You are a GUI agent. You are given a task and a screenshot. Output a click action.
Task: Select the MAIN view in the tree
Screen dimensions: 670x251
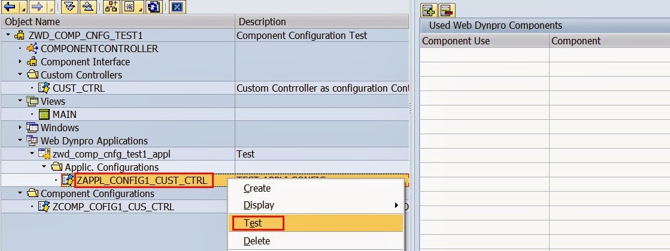(x=64, y=114)
